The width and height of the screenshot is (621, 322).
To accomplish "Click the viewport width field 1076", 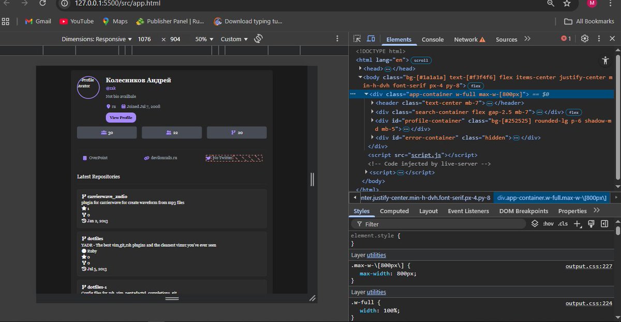I will [145, 39].
